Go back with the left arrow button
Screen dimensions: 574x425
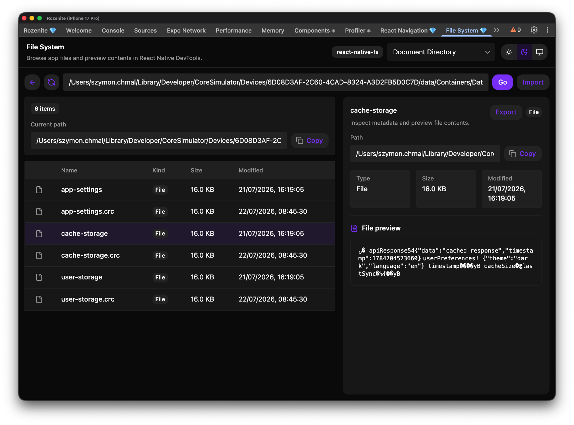(x=32, y=82)
